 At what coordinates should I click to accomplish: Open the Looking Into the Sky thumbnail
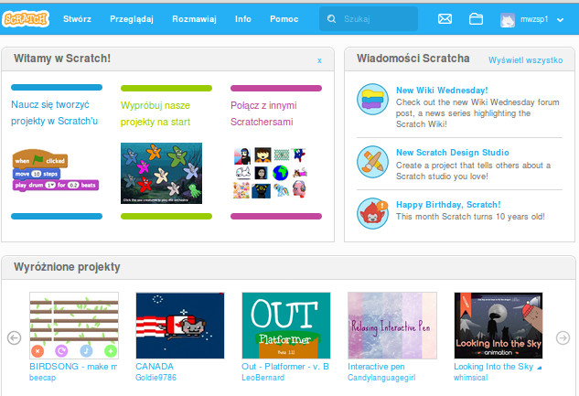(x=499, y=326)
